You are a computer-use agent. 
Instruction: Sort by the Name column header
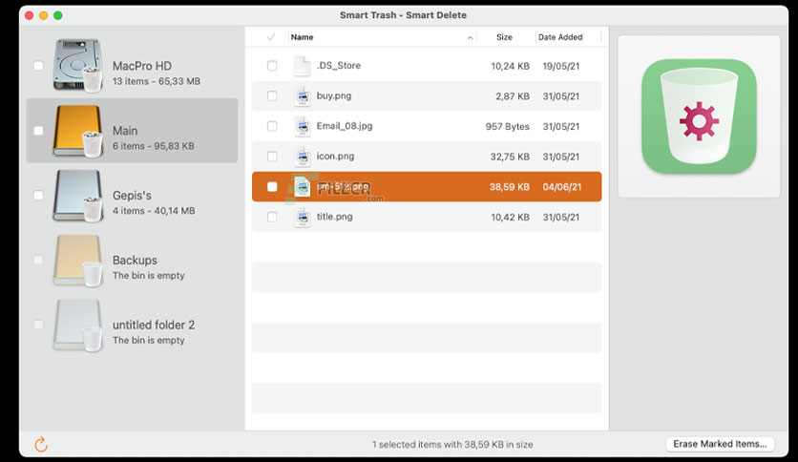[x=302, y=37]
